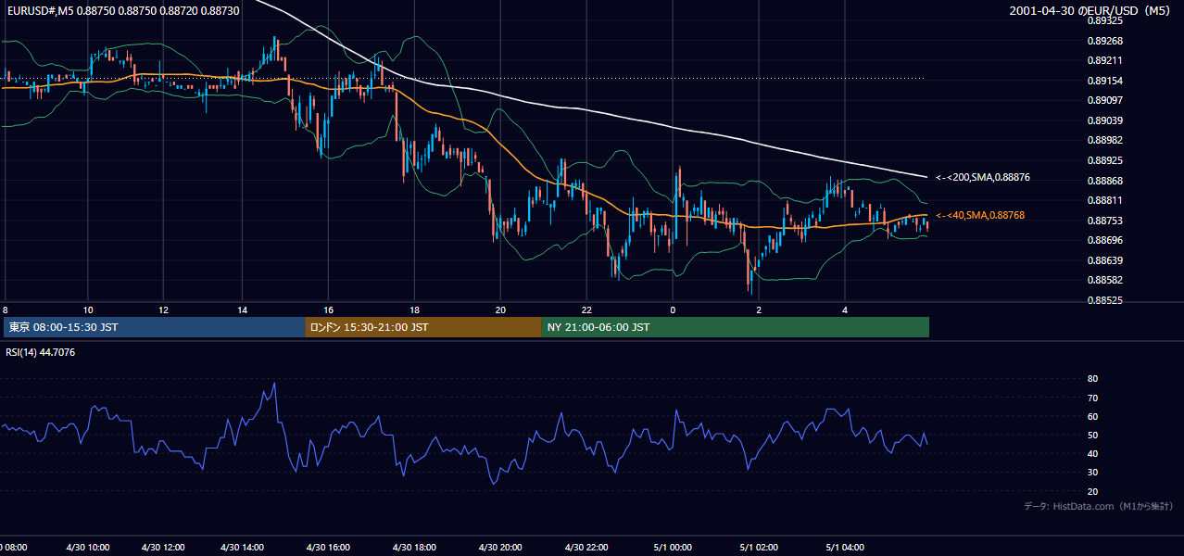The width and height of the screenshot is (1184, 556).
Task: Click price axis label 0.88753
Action: [x=1104, y=221]
